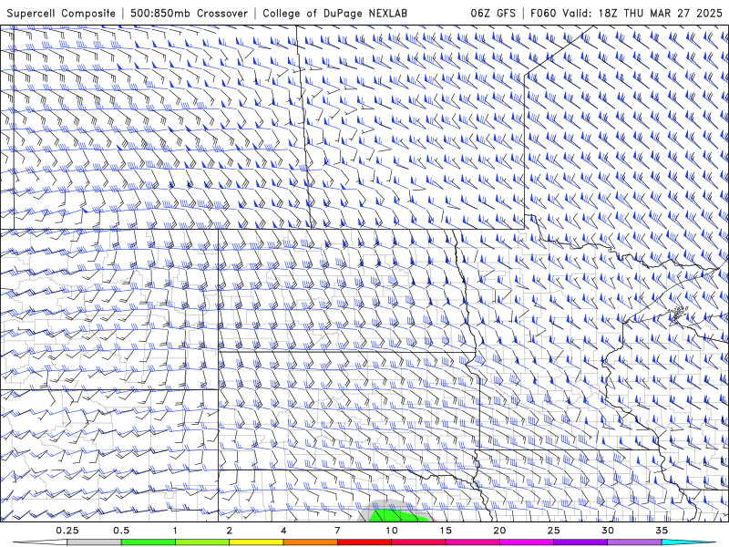
Task: Select the bright green 0.5–1 color bar segment
Action: [x=148, y=542]
